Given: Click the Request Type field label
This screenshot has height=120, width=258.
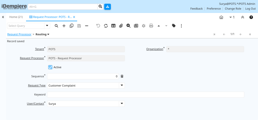Looking at the screenshot, I should click(x=37, y=85).
